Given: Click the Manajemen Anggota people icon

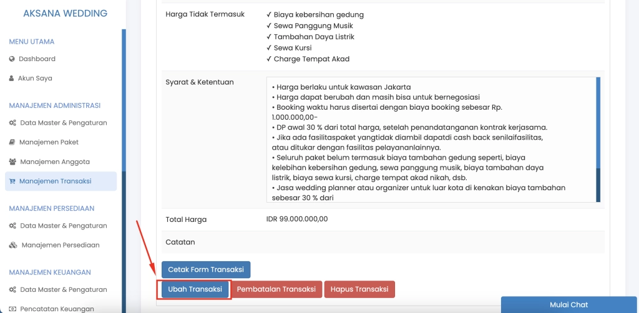Looking at the screenshot, I should [x=13, y=161].
